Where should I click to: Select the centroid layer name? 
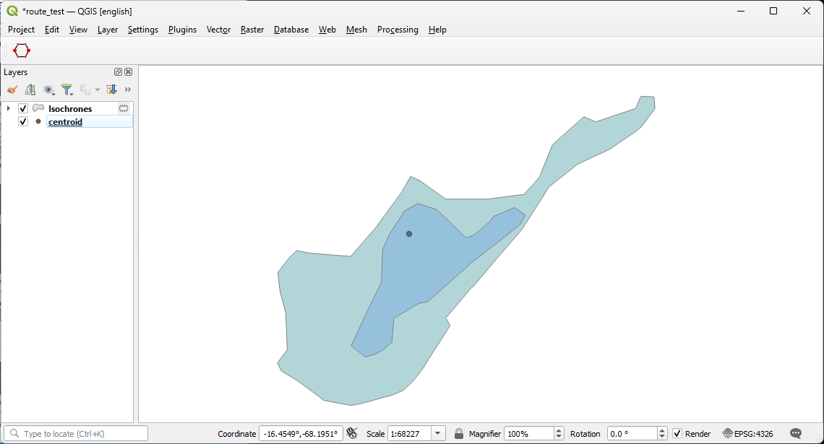click(65, 122)
